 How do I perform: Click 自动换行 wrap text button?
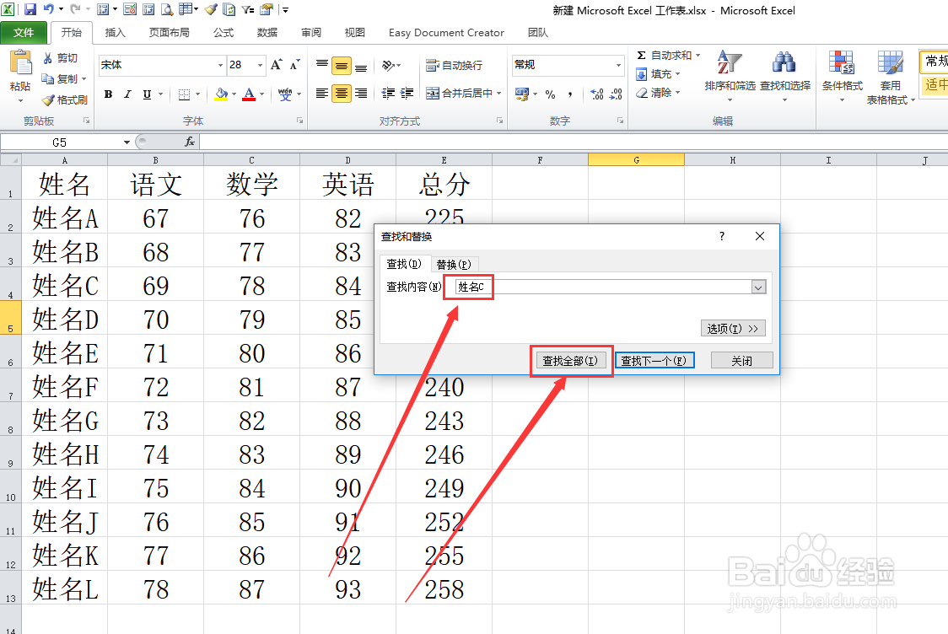(x=454, y=65)
